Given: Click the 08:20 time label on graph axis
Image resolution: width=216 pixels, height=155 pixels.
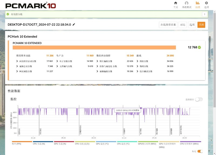Looking at the screenshot, I should [94, 138].
